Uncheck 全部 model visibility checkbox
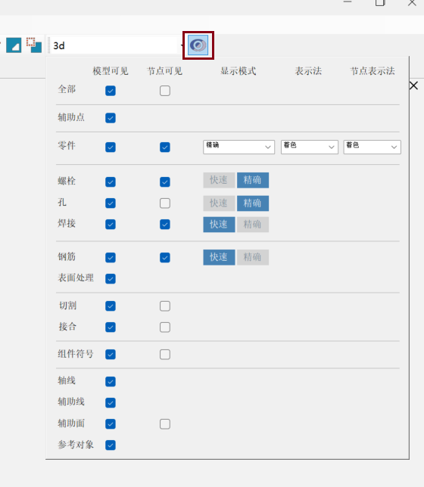424x487 pixels. point(111,91)
